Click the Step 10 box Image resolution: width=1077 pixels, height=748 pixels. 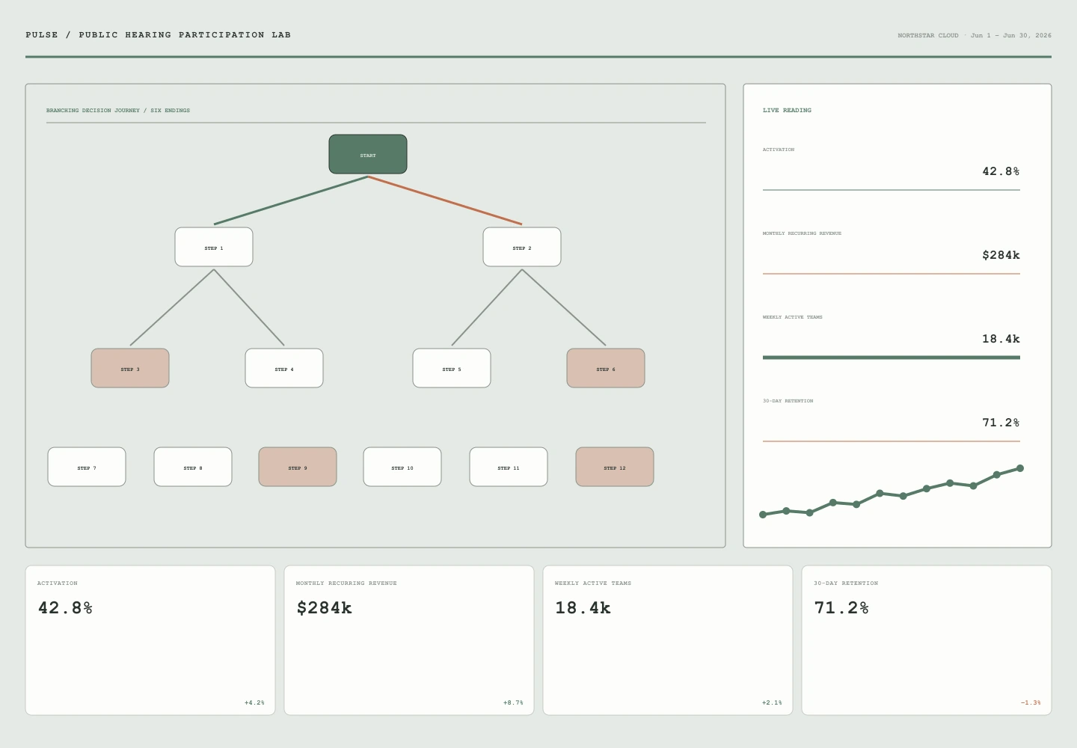(x=402, y=467)
